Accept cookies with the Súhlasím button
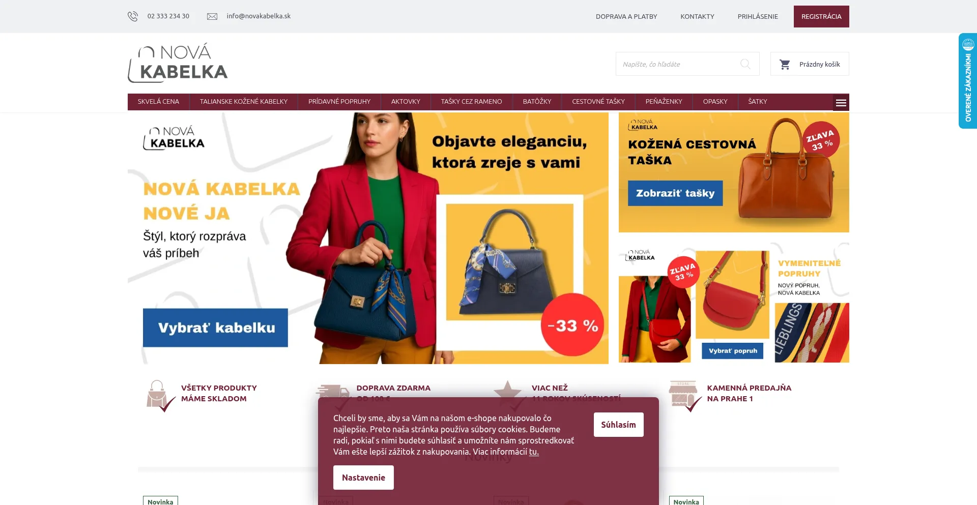 click(x=618, y=425)
